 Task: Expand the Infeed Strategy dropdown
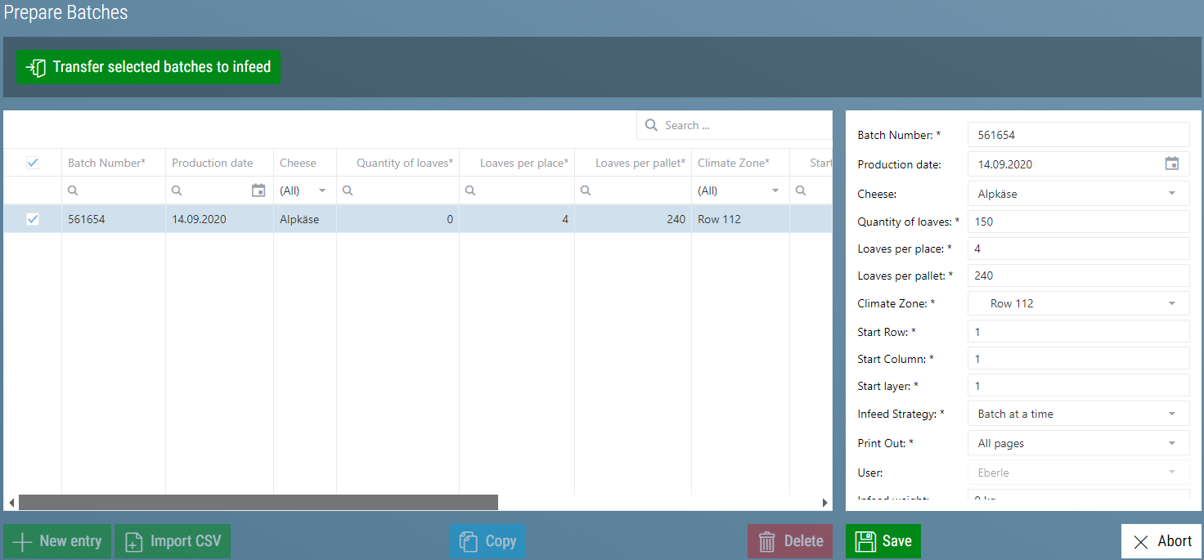click(1171, 414)
